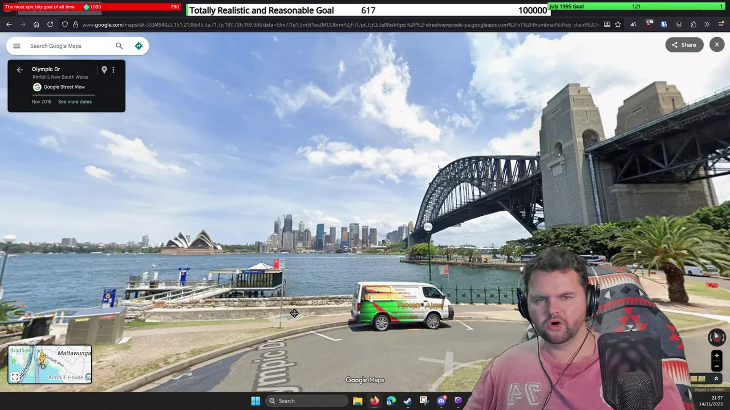Click the browser forward arrow
This screenshot has height=410, width=730.
pos(23,24)
